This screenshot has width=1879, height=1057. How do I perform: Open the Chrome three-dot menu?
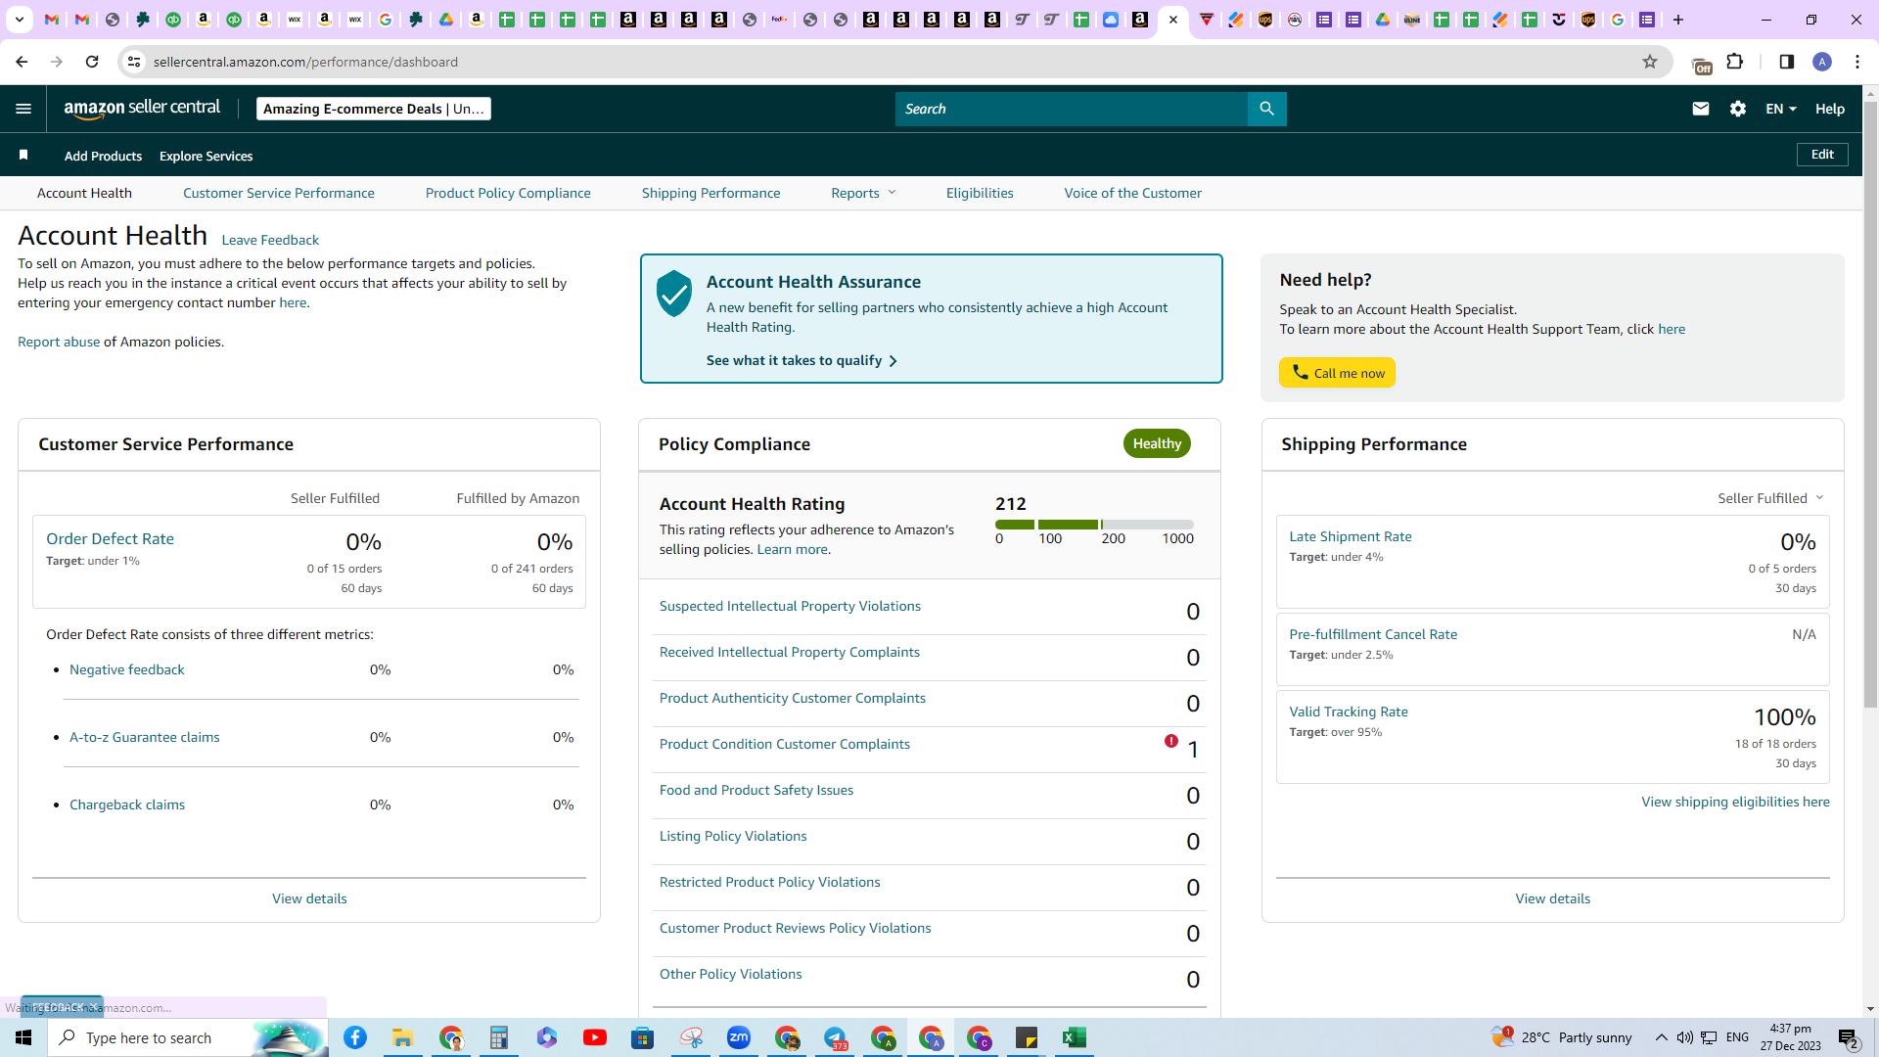click(x=1857, y=62)
